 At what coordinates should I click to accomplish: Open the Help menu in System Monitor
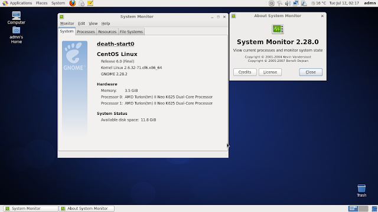click(106, 24)
